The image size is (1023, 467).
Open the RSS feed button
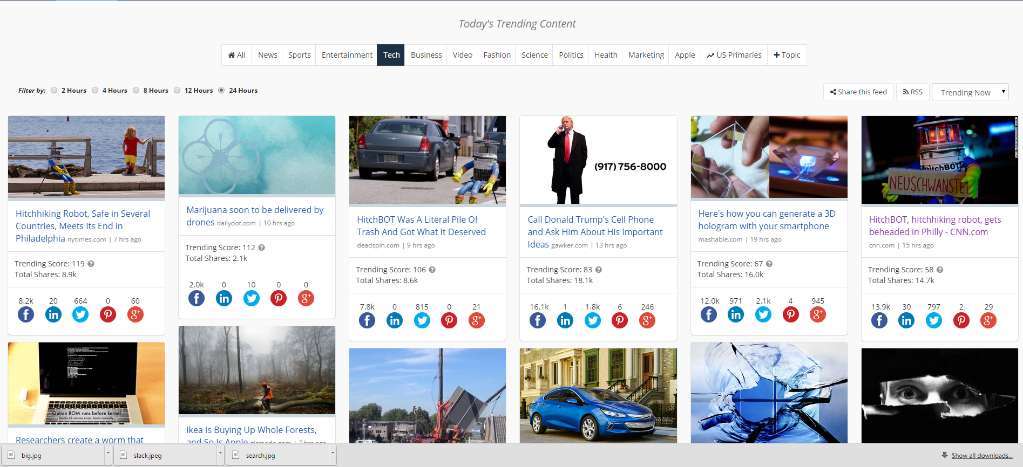(x=912, y=92)
